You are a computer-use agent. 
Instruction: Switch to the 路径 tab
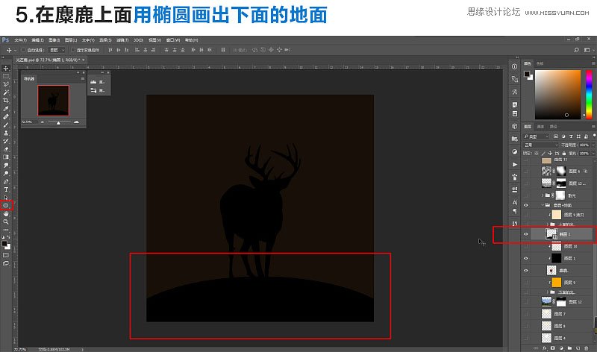553,126
